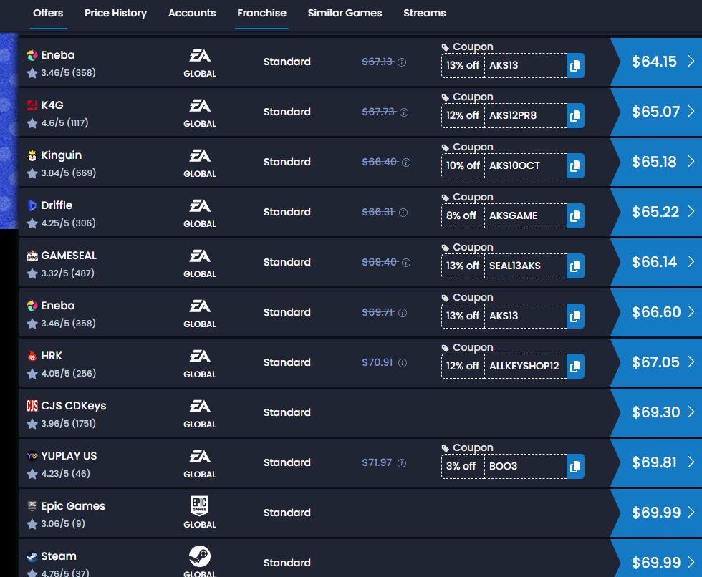Switch to the Price History tab
This screenshot has height=577, width=702.
coord(115,13)
